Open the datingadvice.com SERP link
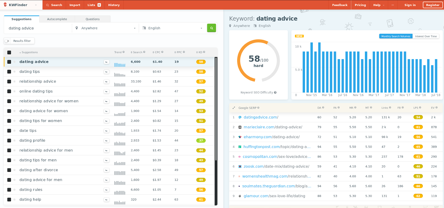The height and width of the screenshot is (208, 444). click(261, 117)
